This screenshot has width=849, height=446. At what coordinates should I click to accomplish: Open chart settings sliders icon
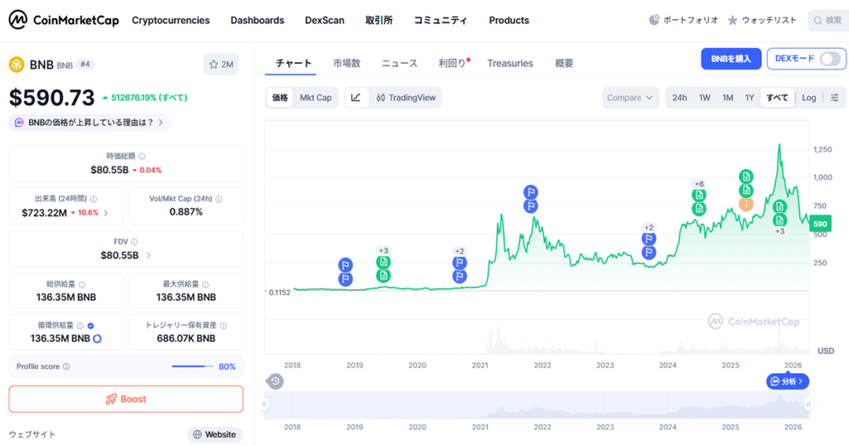(834, 98)
